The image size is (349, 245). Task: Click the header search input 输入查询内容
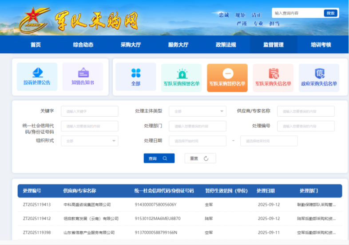tap(298, 13)
